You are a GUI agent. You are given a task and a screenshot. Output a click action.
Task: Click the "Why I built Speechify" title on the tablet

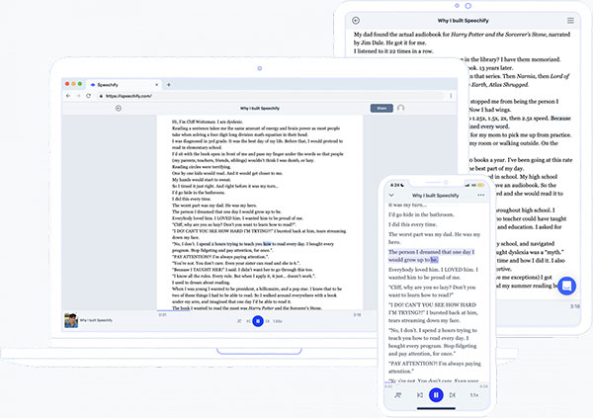point(463,21)
